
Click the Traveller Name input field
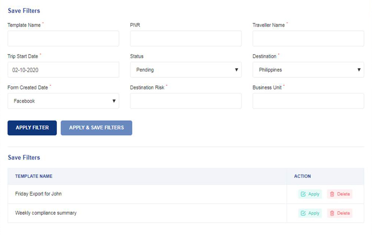[308, 38]
